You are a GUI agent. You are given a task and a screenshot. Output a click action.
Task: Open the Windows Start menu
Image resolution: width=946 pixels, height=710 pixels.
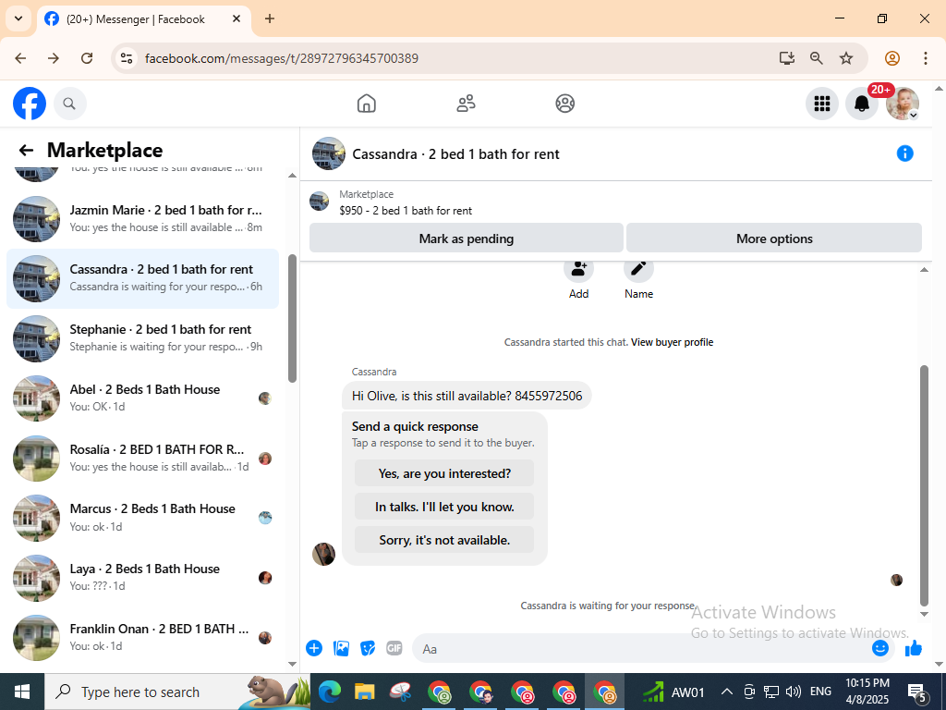22,692
